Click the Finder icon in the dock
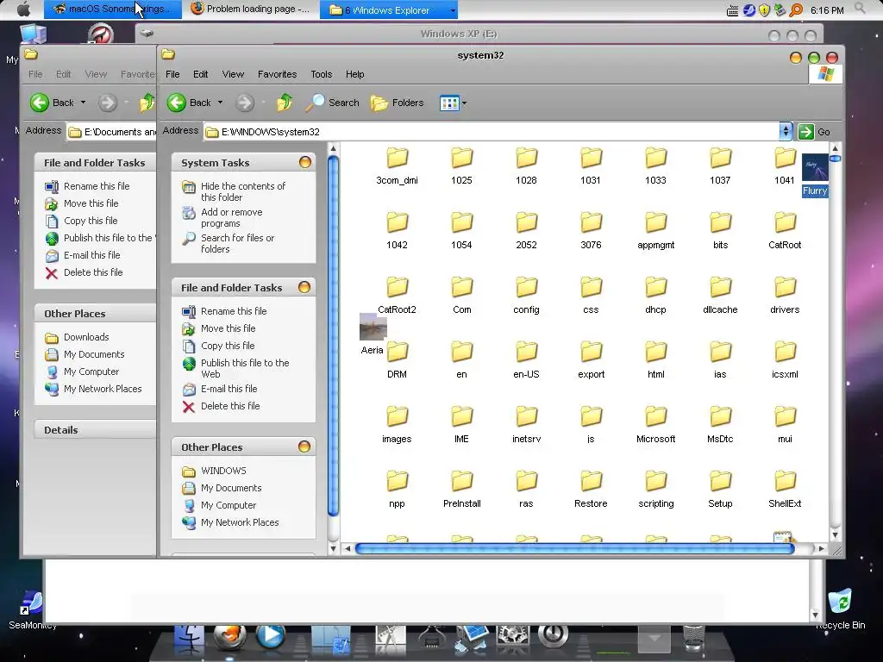This screenshot has height=662, width=883. pyautogui.click(x=189, y=638)
